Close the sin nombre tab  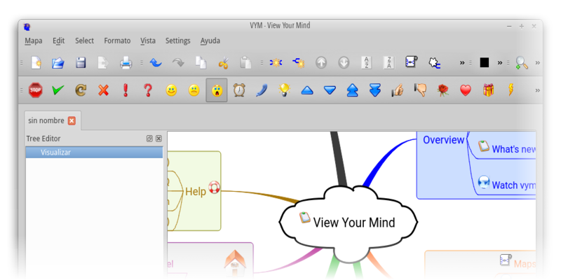(x=72, y=120)
